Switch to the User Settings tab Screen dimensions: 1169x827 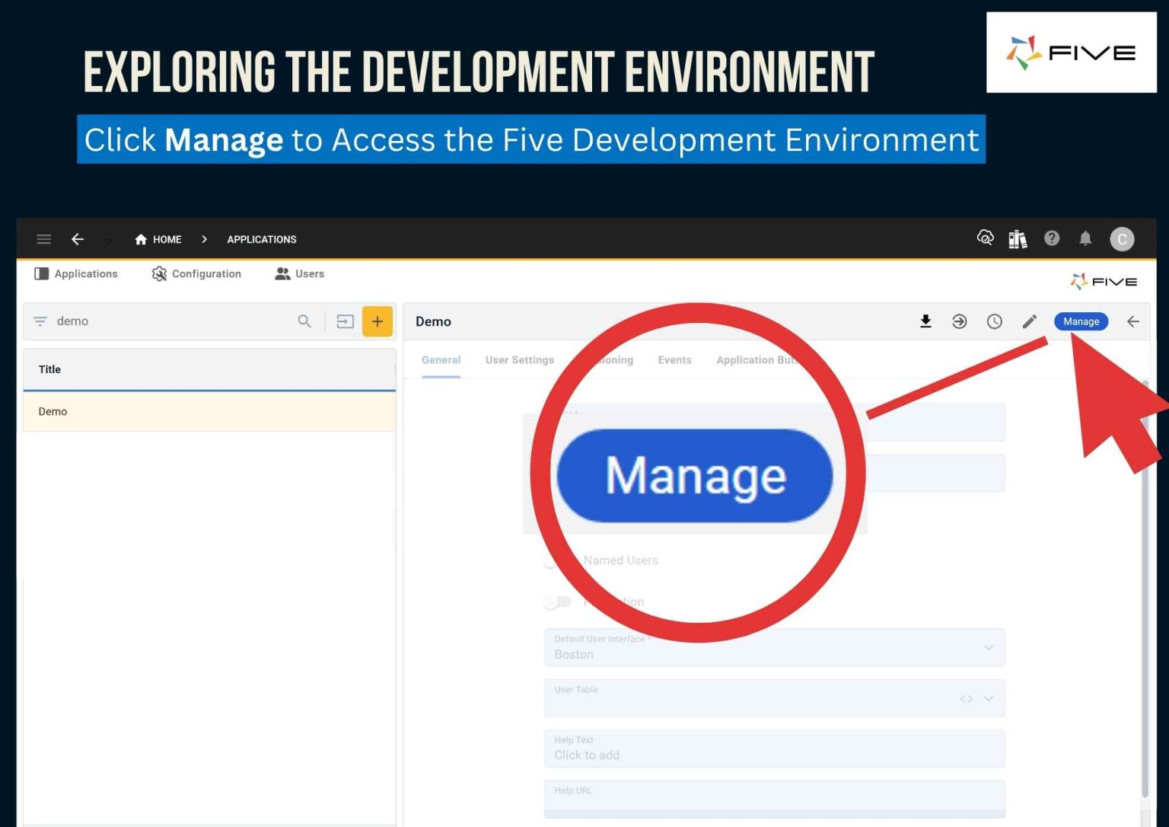[x=520, y=359]
